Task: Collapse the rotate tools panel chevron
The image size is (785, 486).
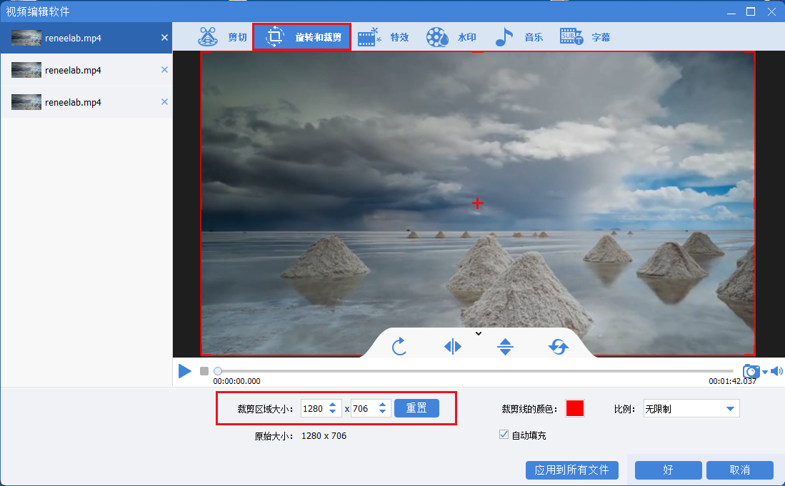Action: tap(479, 333)
